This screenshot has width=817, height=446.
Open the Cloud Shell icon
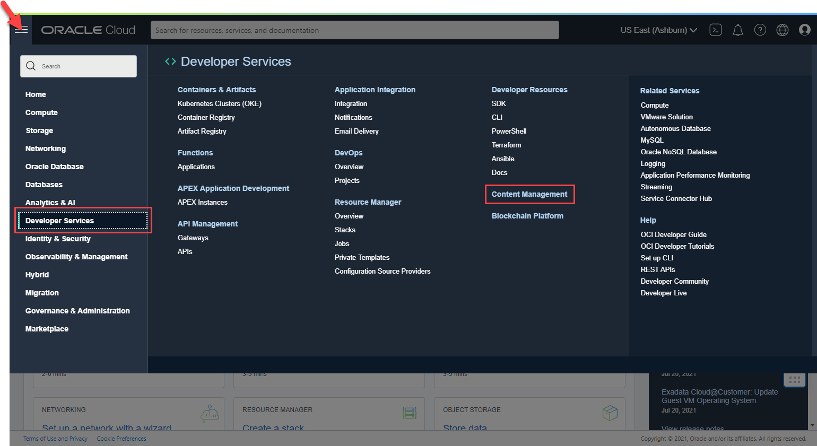coord(716,30)
